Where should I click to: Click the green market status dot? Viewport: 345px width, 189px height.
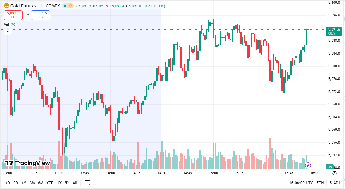(66, 6)
